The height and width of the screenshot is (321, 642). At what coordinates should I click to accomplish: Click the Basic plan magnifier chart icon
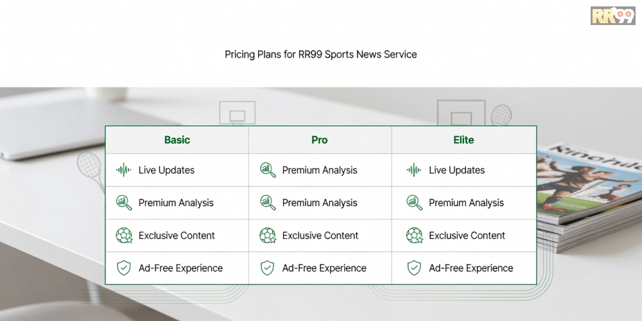(124, 203)
